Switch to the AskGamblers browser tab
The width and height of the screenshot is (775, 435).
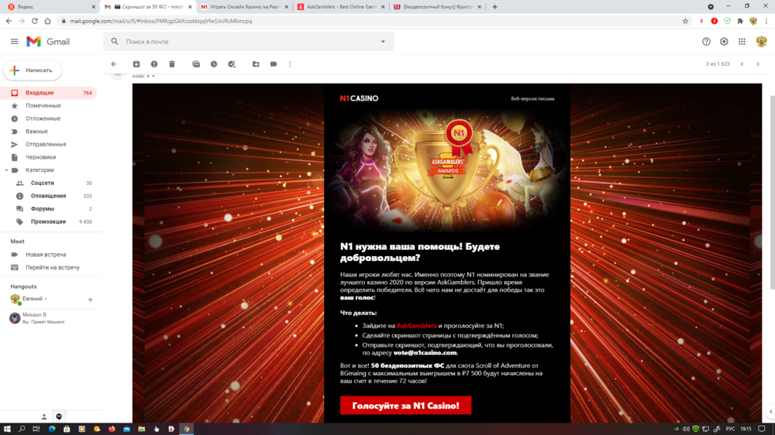point(338,7)
